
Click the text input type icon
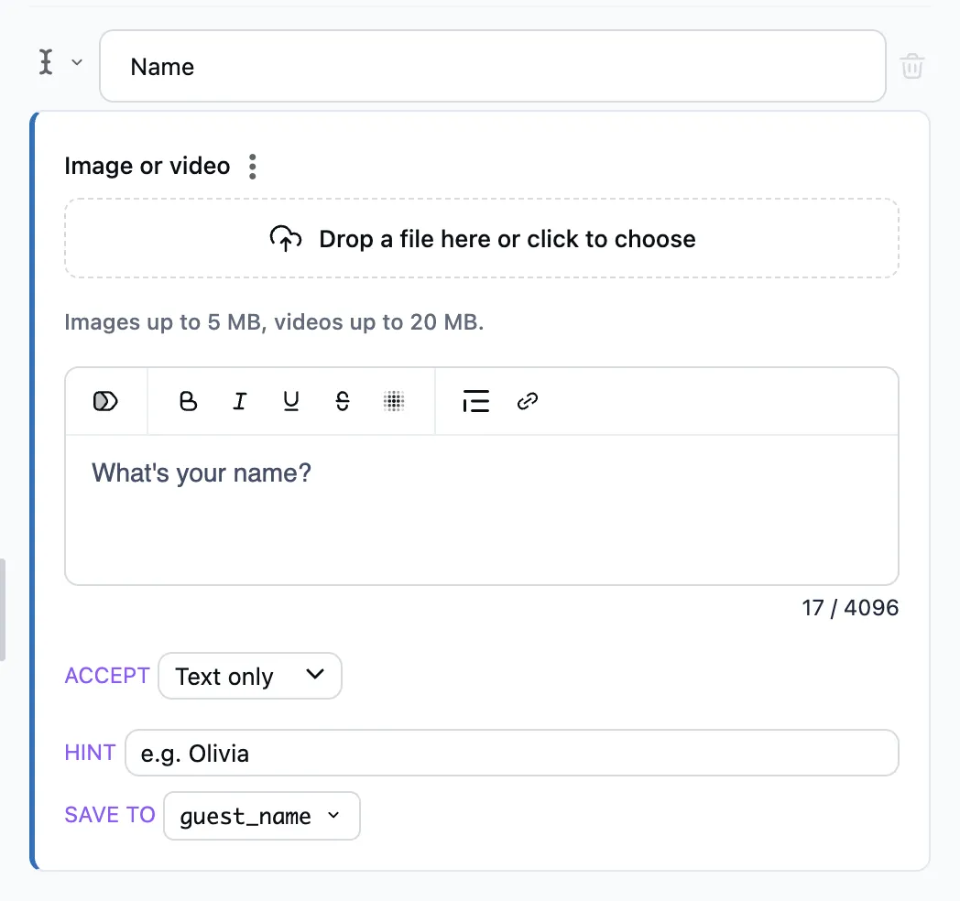[x=46, y=62]
